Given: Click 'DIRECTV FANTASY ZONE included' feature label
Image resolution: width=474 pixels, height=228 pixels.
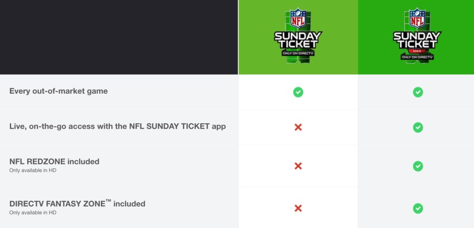Looking at the screenshot, I should pos(77,203).
